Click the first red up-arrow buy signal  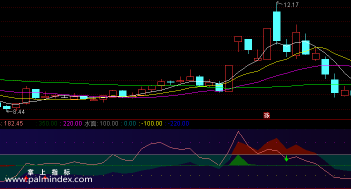point(26,178)
